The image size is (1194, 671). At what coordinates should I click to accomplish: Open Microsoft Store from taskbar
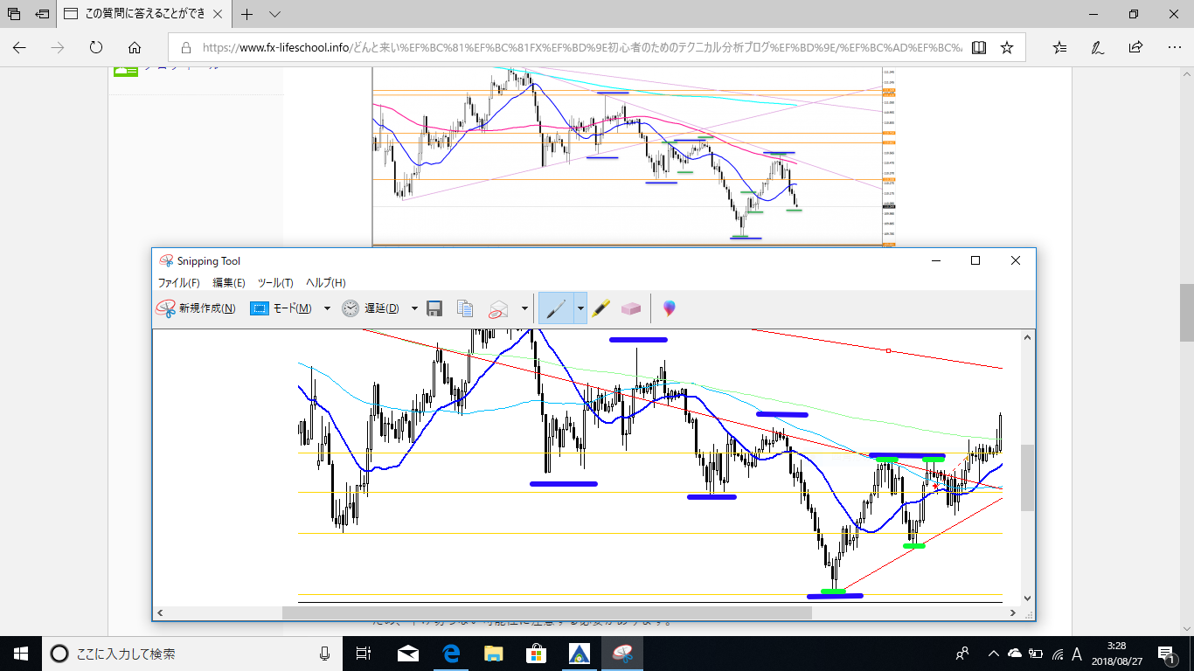click(536, 654)
